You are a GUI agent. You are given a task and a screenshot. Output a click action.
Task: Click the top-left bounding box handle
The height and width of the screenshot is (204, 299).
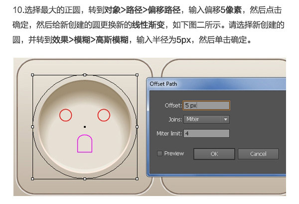pyautogui.click(x=32, y=75)
